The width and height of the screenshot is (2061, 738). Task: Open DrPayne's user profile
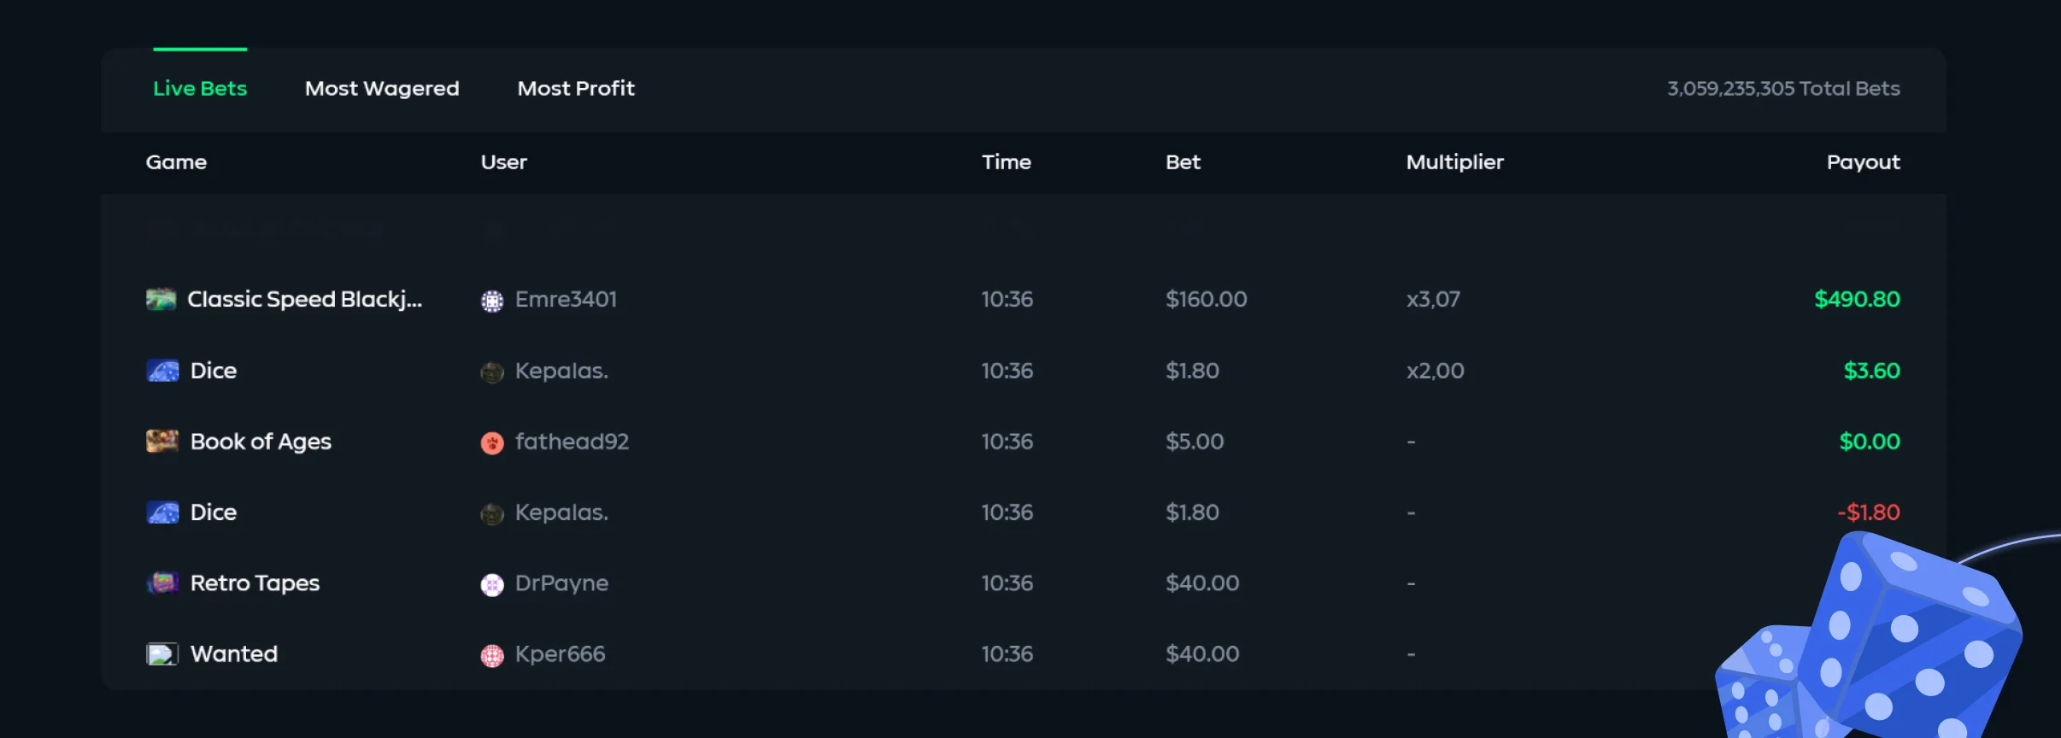[561, 583]
